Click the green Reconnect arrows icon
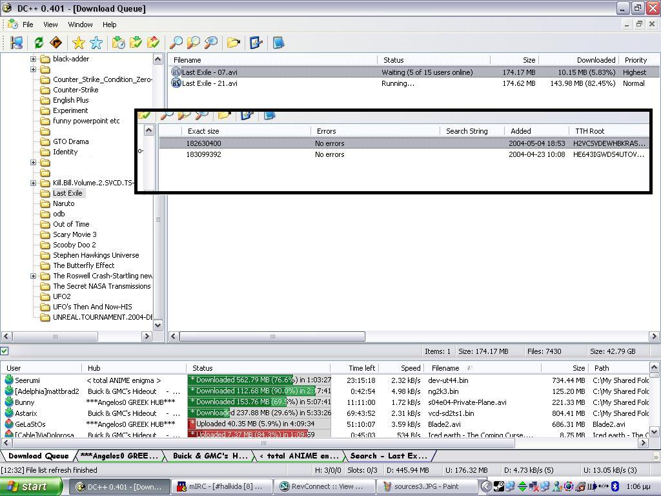 tap(39, 43)
